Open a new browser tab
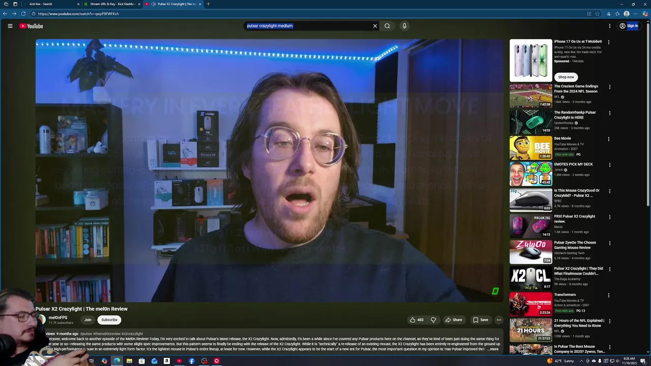The width and height of the screenshot is (651, 366). 208,4
